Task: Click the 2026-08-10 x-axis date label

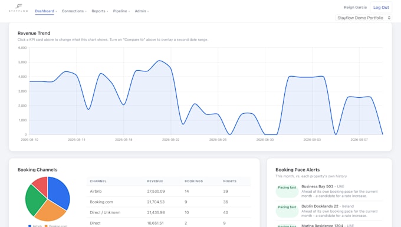Action: (29, 140)
